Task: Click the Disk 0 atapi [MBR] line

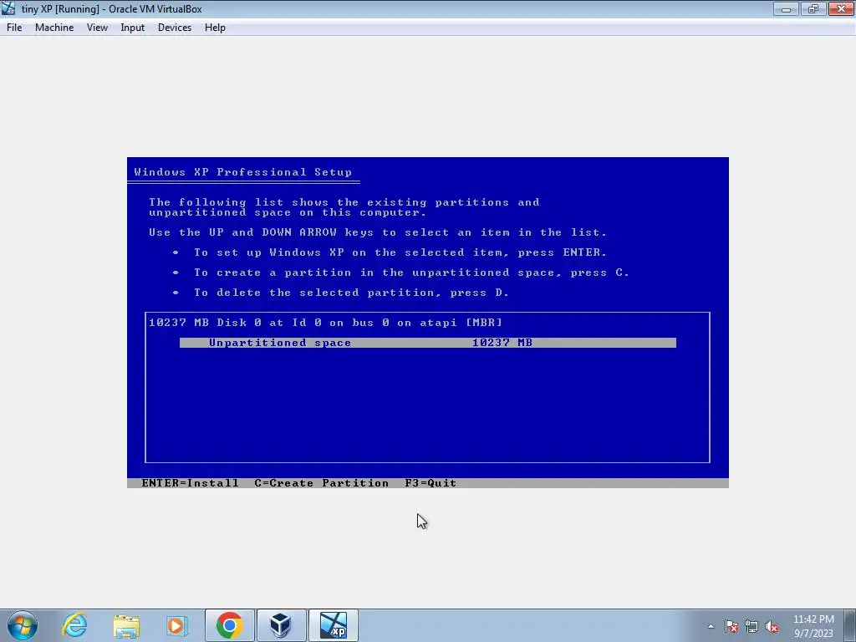Action: click(325, 322)
